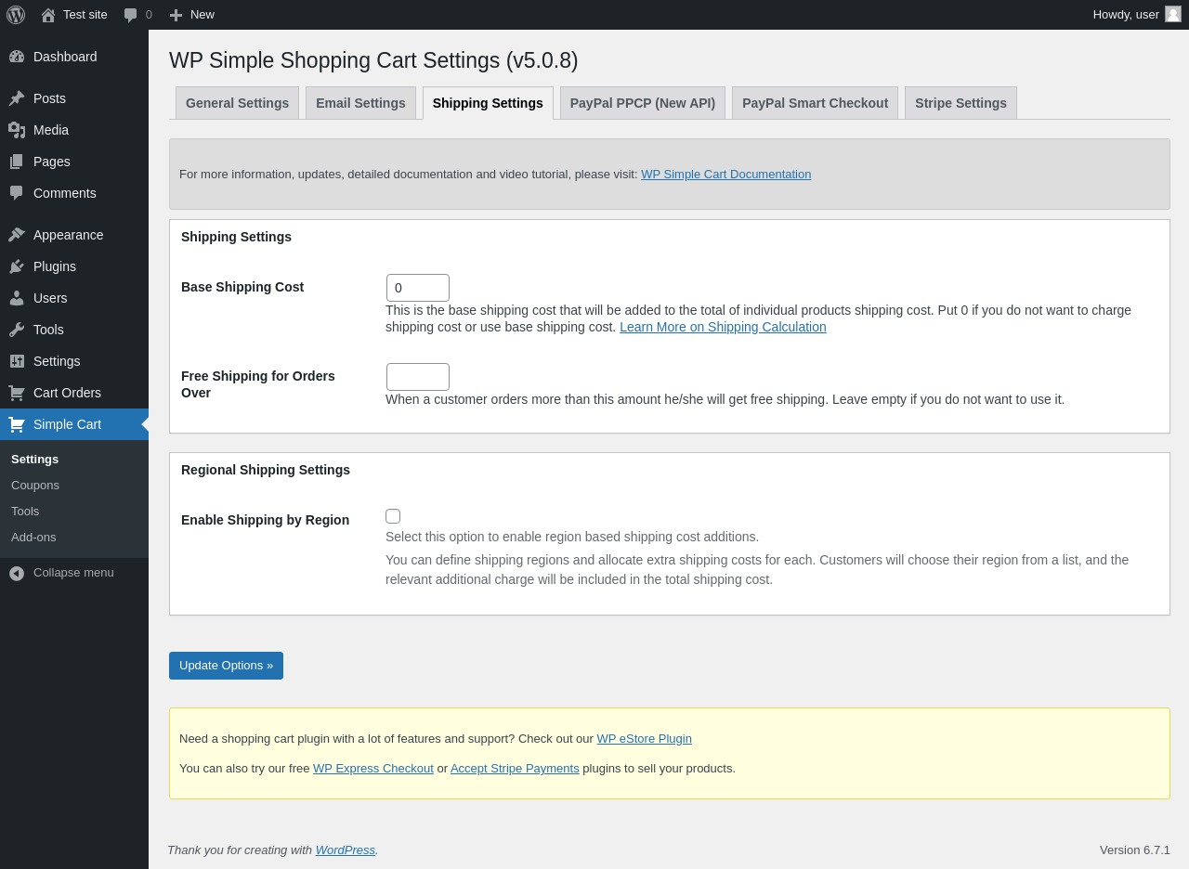
Task: Switch to the Stripe Settings tab
Action: point(960,103)
